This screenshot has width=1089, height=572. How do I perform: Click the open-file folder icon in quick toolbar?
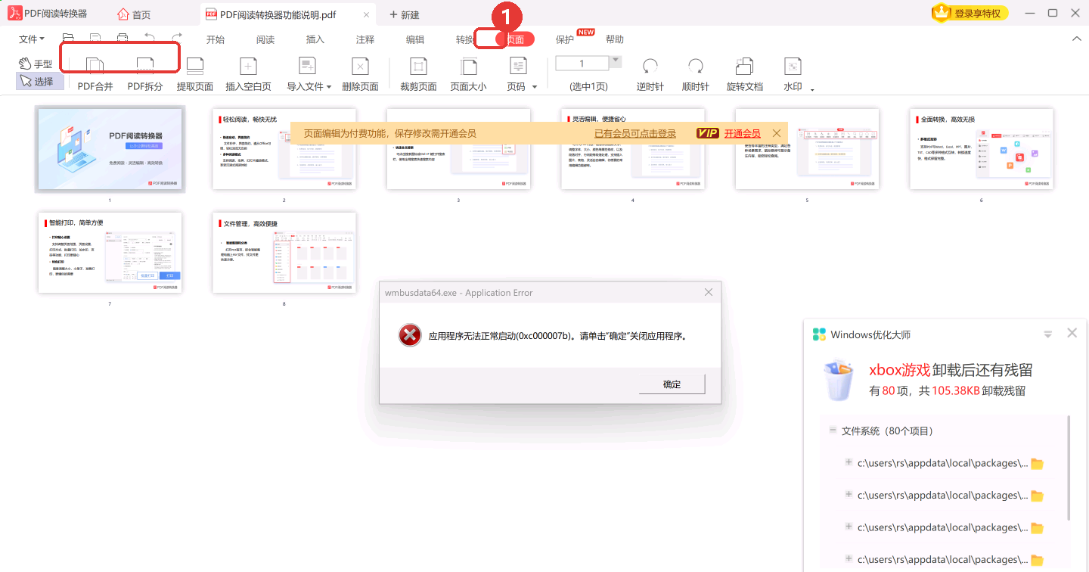point(68,39)
